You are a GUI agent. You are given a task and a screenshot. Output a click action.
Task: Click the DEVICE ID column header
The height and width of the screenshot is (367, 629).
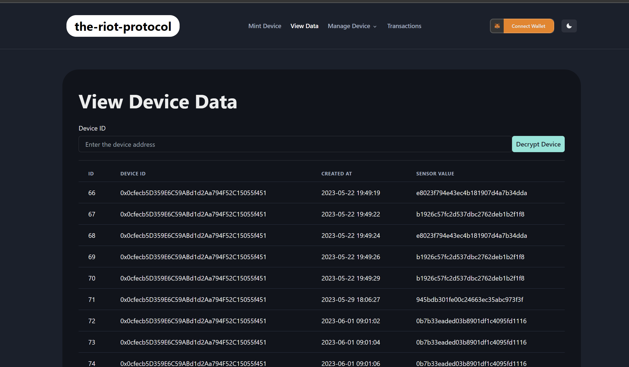(x=133, y=174)
